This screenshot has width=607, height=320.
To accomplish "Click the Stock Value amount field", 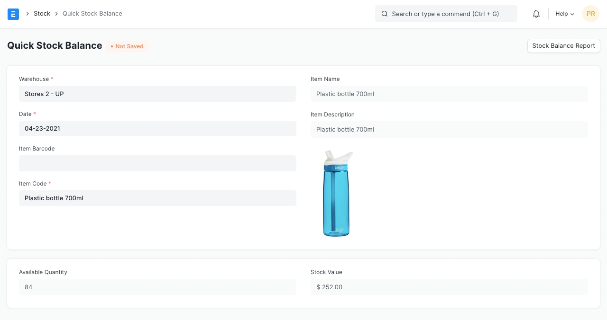I will tap(449, 287).
